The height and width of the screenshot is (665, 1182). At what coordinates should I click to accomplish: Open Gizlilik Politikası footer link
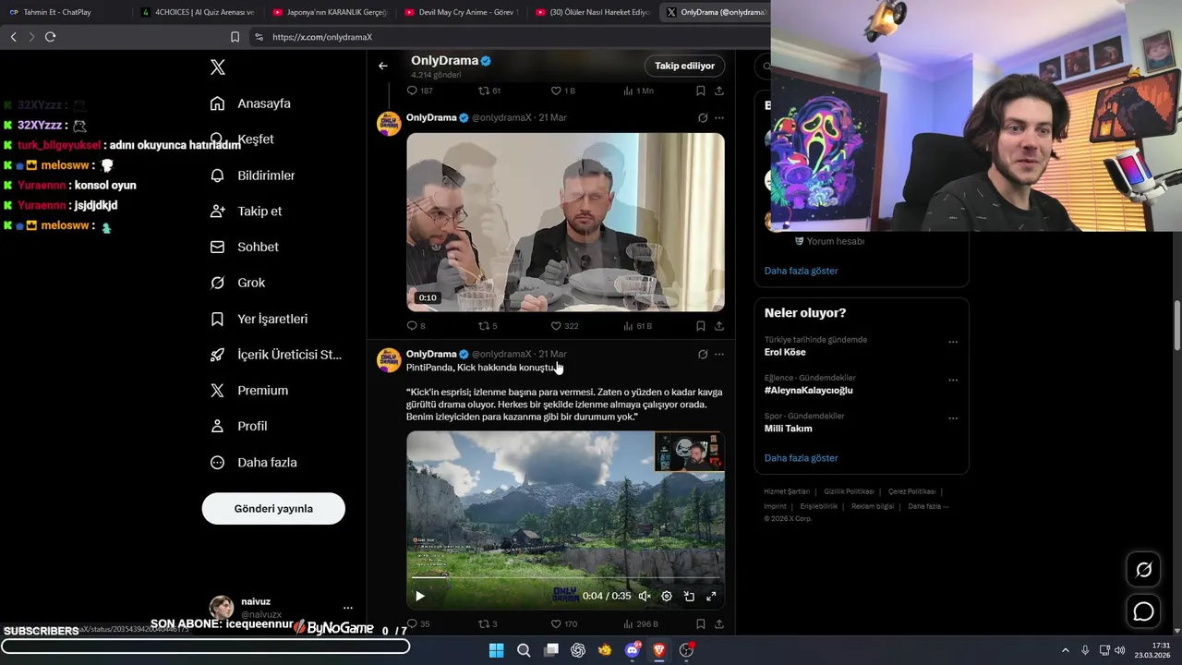[849, 491]
